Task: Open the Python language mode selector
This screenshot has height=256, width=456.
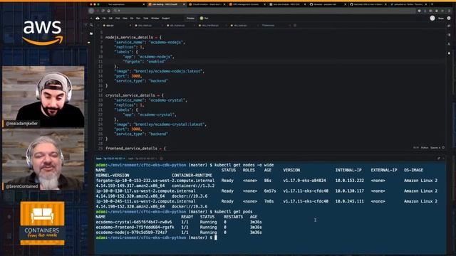Action: (425, 147)
